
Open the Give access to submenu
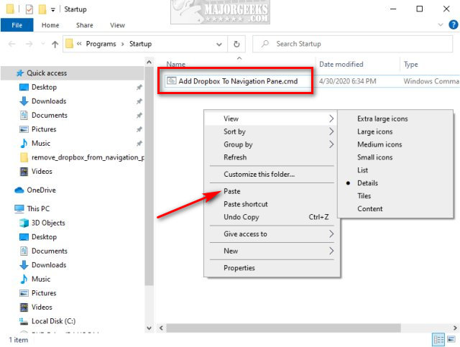[272, 234]
